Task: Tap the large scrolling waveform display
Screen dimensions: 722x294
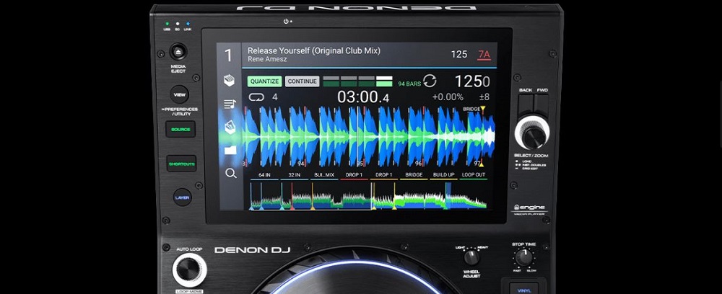Action: click(370, 136)
